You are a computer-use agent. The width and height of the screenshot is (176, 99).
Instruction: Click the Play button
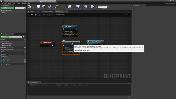93,7
